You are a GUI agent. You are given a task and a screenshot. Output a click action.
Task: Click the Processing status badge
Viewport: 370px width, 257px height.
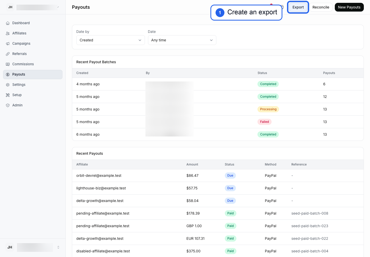click(x=268, y=109)
